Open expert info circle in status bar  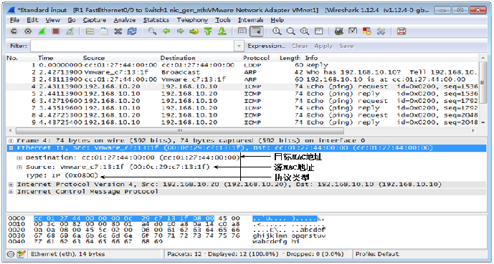11,254
